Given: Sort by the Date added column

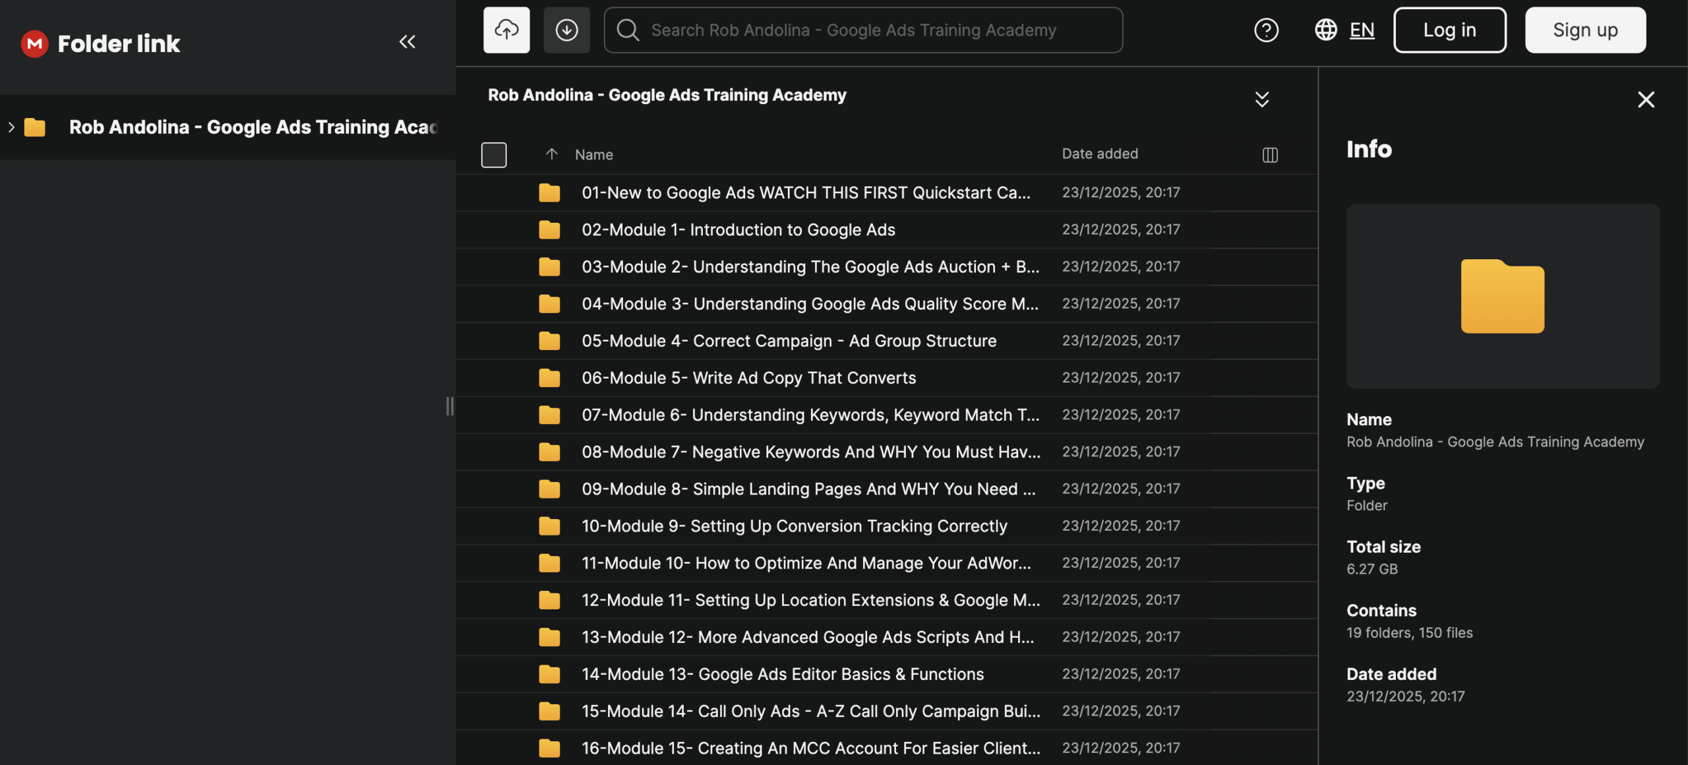Looking at the screenshot, I should pyautogui.click(x=1099, y=154).
